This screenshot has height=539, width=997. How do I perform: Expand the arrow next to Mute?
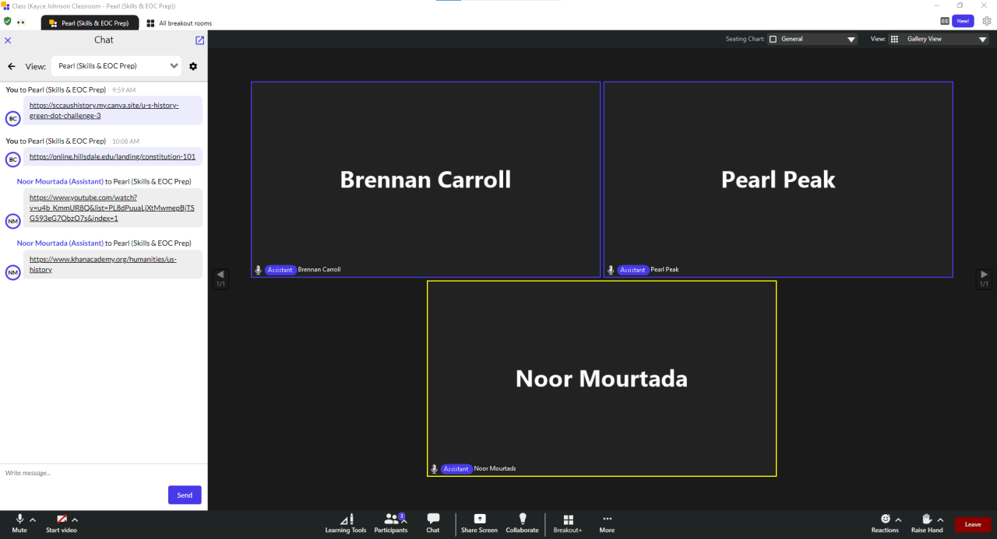(x=33, y=520)
